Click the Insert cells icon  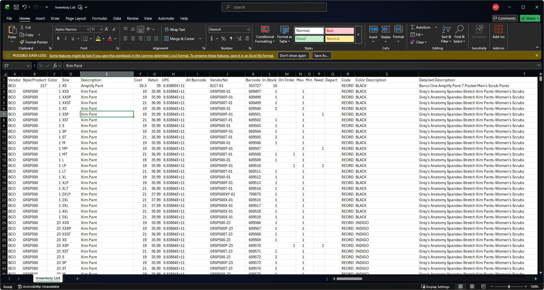(x=373, y=29)
